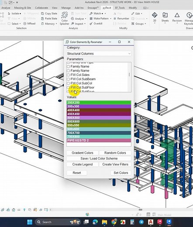Open the Revision tool
This screenshot has height=227, width=193.
[x=177, y=17]
